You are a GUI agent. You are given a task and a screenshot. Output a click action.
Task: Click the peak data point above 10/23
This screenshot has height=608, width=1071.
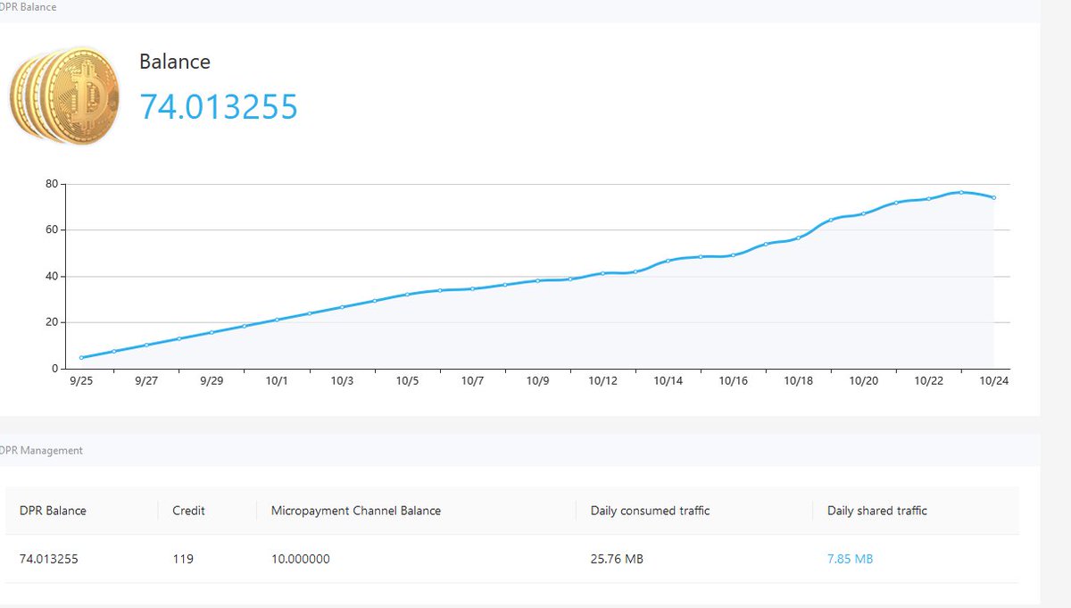pos(961,192)
